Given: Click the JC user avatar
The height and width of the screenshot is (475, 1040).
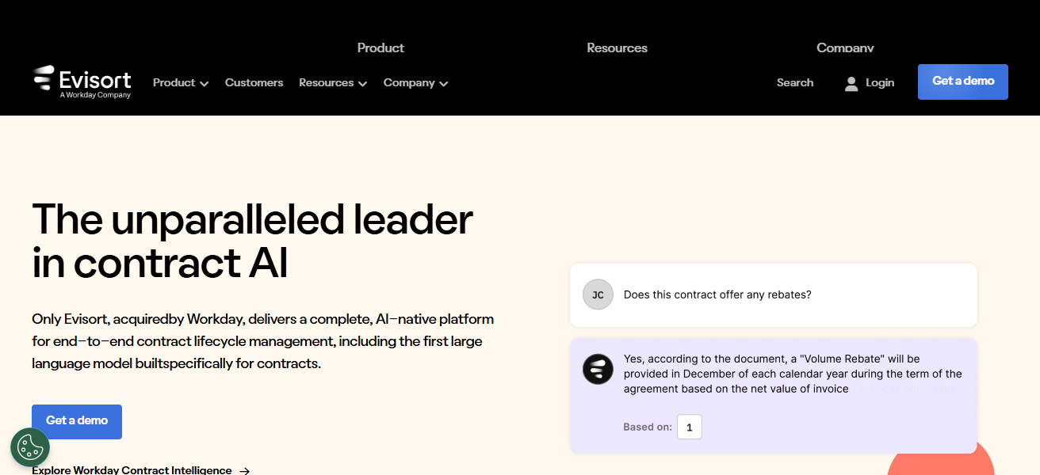Looking at the screenshot, I should pos(598,294).
